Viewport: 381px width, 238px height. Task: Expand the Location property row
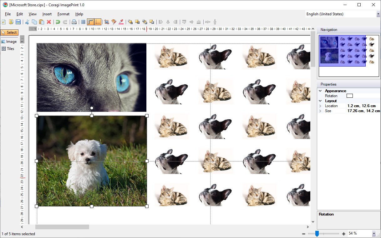[320, 106]
